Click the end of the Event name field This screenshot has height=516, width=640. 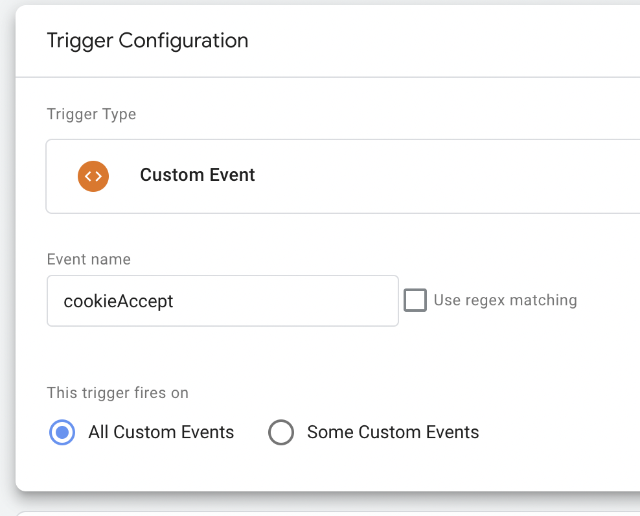[383, 301]
